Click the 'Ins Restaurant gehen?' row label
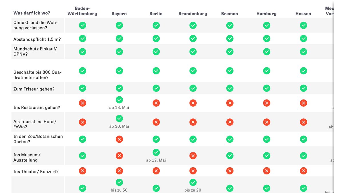This screenshot has height=193, width=343. click(37, 108)
